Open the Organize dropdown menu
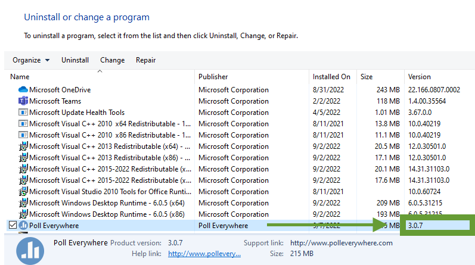This screenshot has height=265, width=475. click(x=31, y=60)
